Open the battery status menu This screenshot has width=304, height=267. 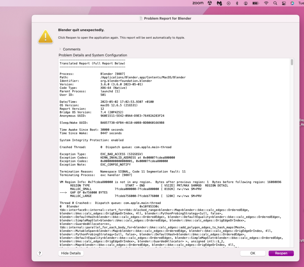[256, 3]
